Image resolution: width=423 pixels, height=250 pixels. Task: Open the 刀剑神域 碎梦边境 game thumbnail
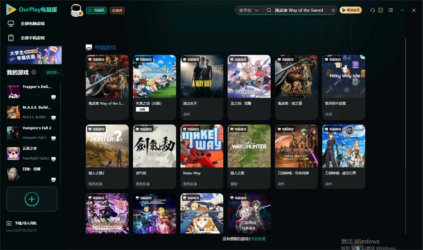pyautogui.click(x=249, y=213)
